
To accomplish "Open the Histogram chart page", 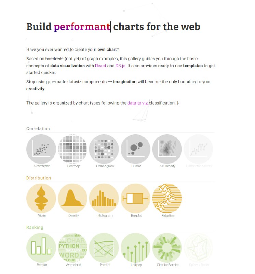I will pos(104,197).
